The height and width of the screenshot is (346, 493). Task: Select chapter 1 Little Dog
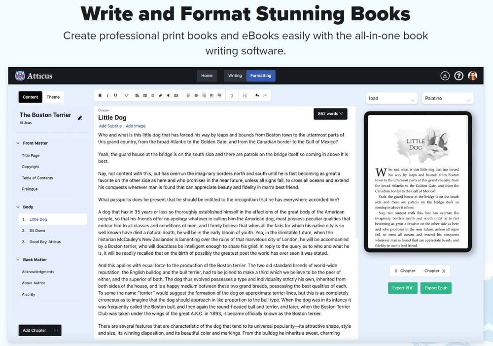pyautogui.click(x=53, y=219)
